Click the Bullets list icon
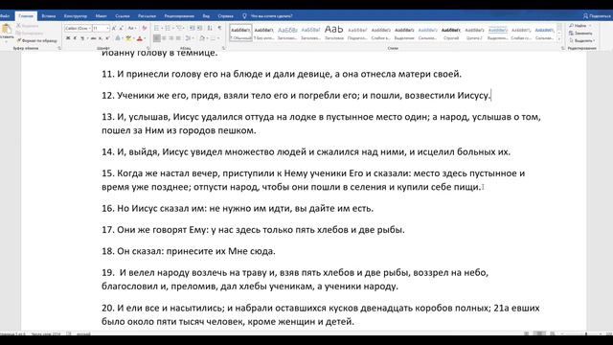This screenshot has height=345, width=613. click(x=157, y=28)
